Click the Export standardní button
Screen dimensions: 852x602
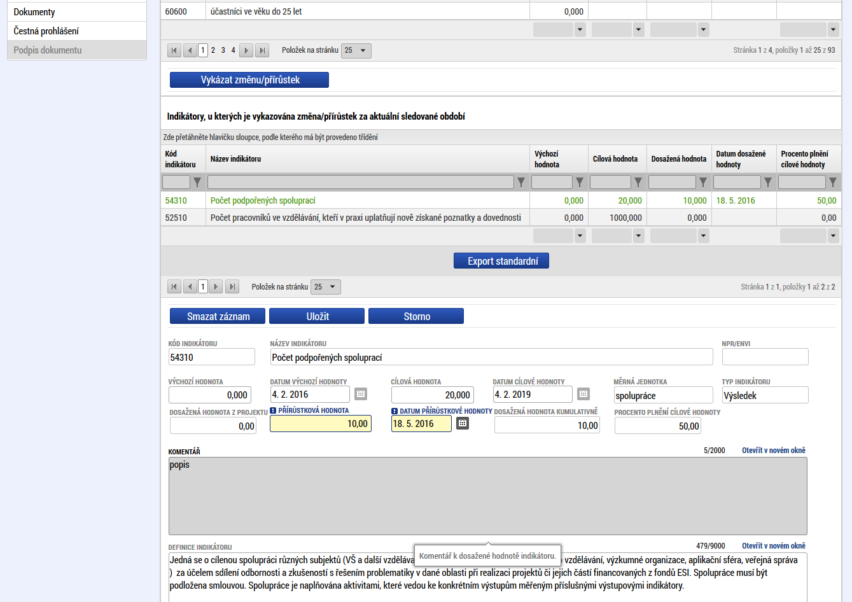(501, 261)
